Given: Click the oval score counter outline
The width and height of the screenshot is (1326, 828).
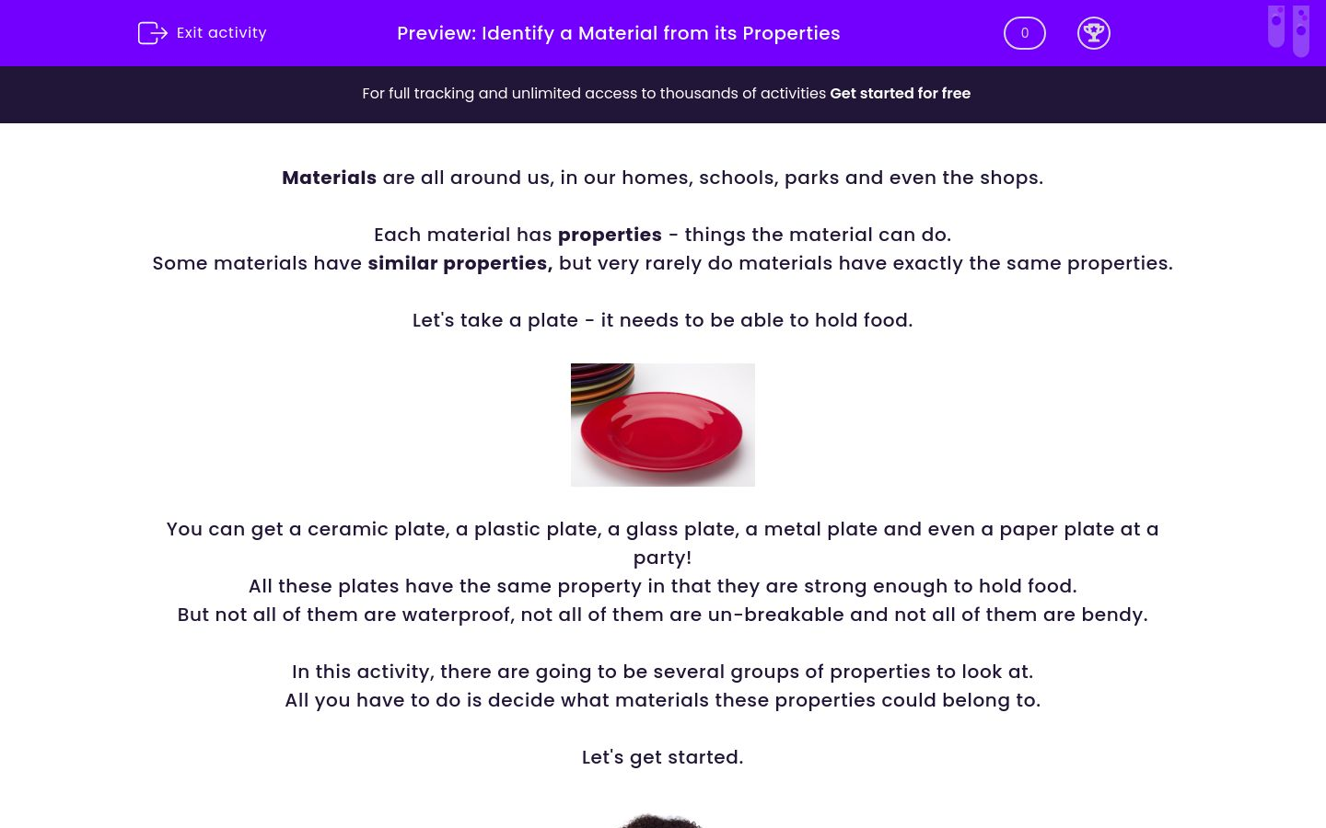Looking at the screenshot, I should [1024, 33].
